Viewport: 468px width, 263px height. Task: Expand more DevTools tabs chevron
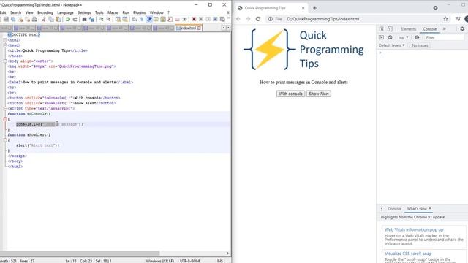pyautogui.click(x=444, y=29)
